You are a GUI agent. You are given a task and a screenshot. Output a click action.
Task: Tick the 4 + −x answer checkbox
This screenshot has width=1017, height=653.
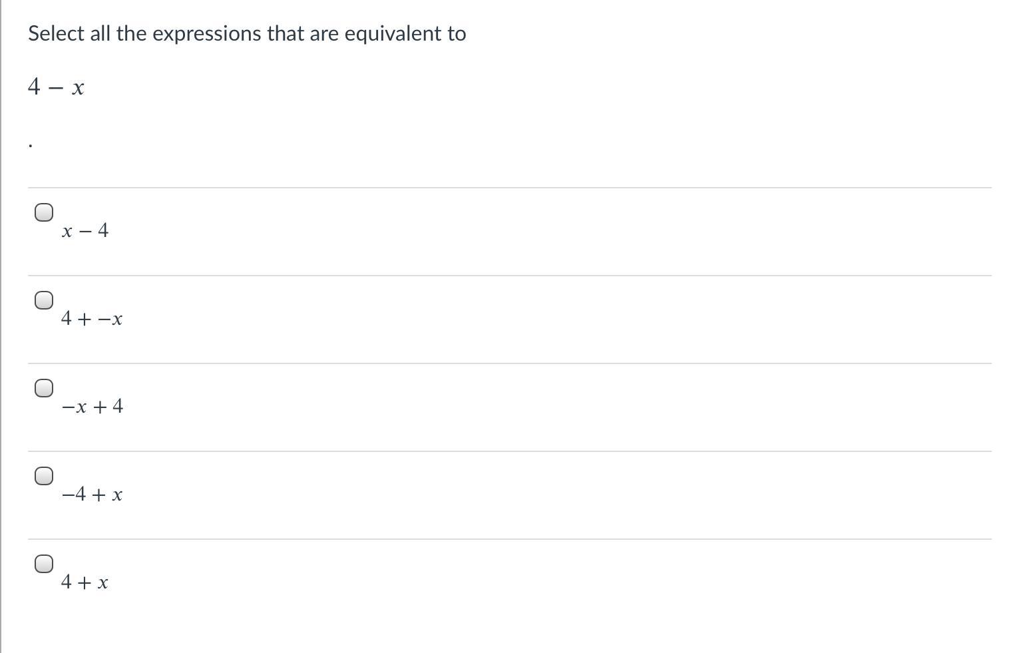click(44, 300)
